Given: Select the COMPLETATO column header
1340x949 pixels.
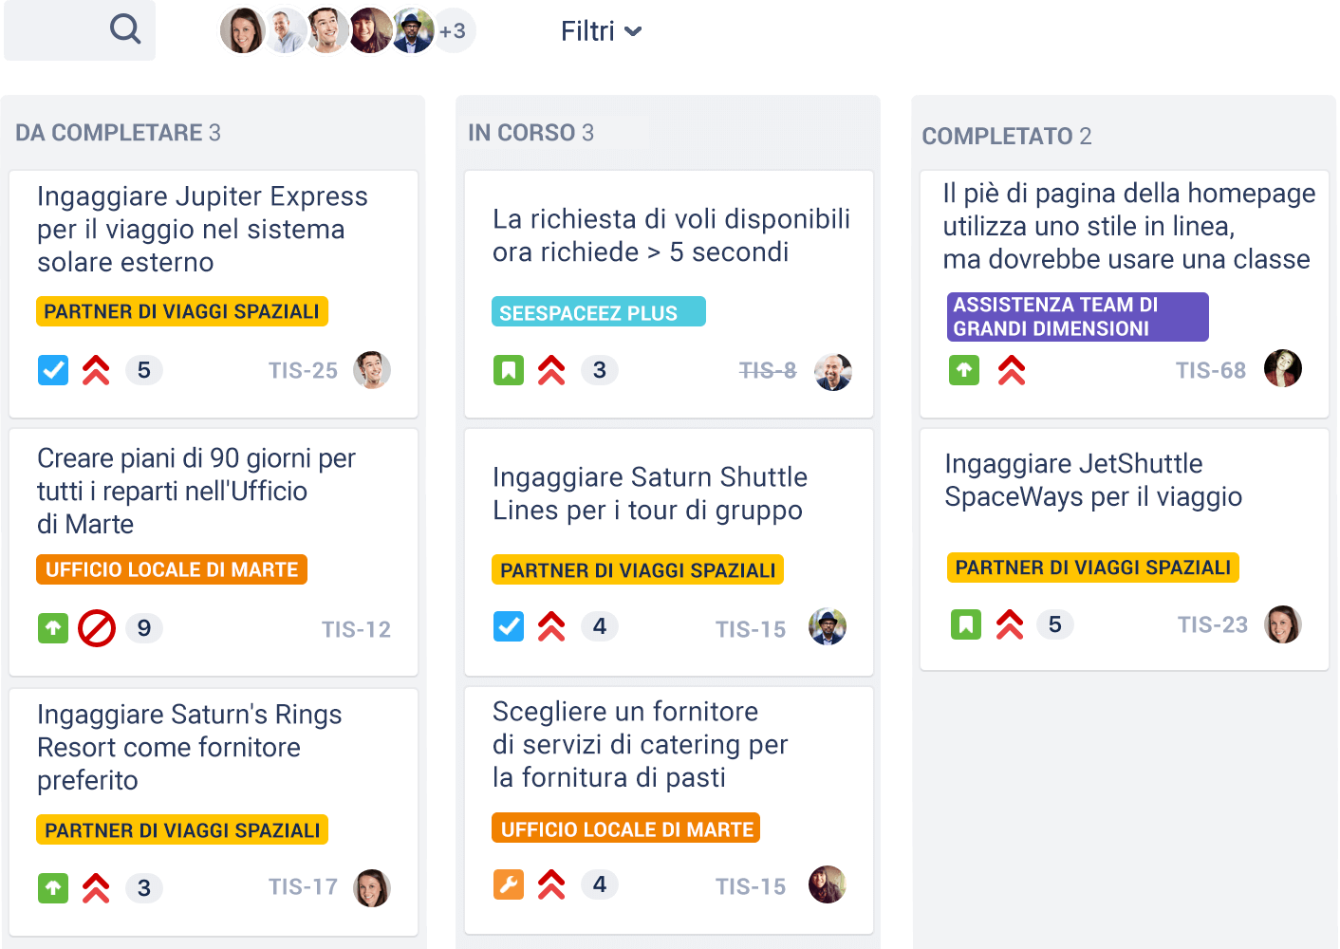Looking at the screenshot, I should click(x=1007, y=137).
